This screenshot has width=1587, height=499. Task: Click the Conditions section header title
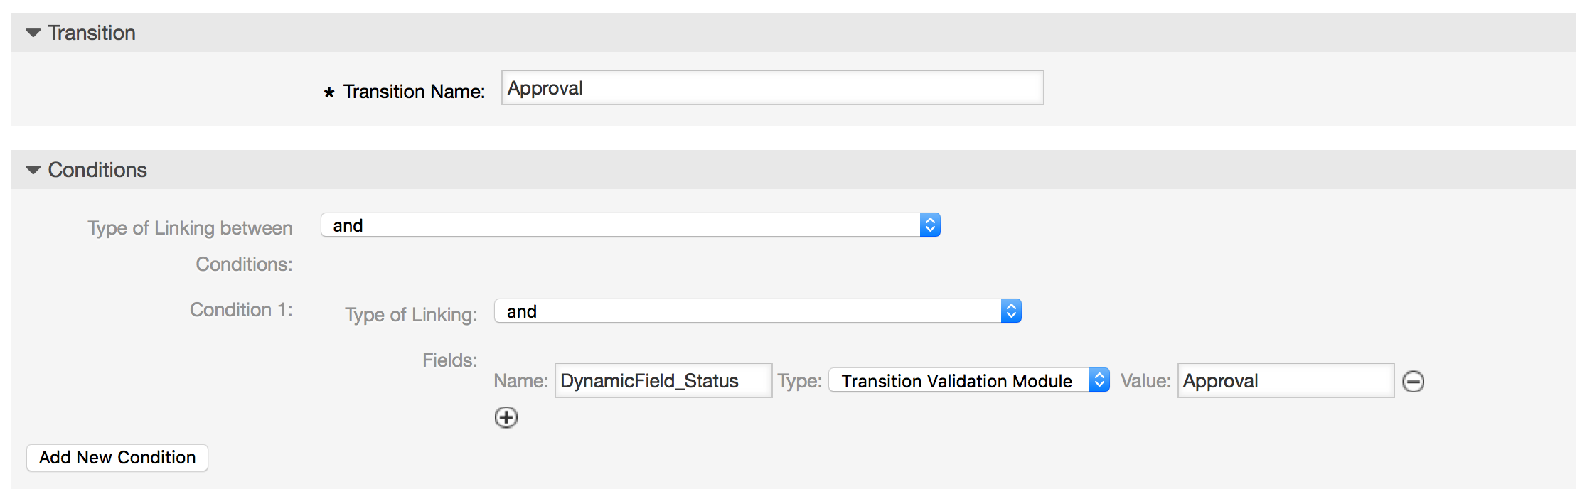pyautogui.click(x=97, y=170)
